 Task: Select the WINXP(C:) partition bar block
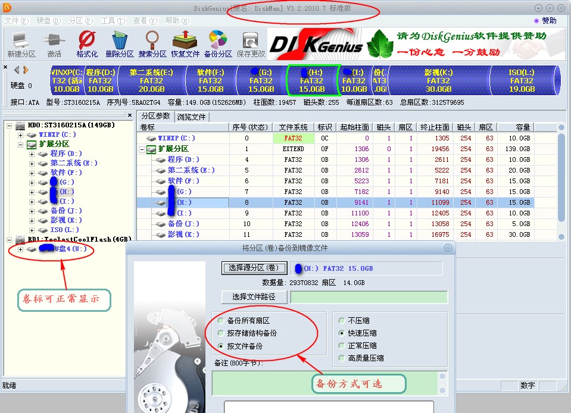67,80
